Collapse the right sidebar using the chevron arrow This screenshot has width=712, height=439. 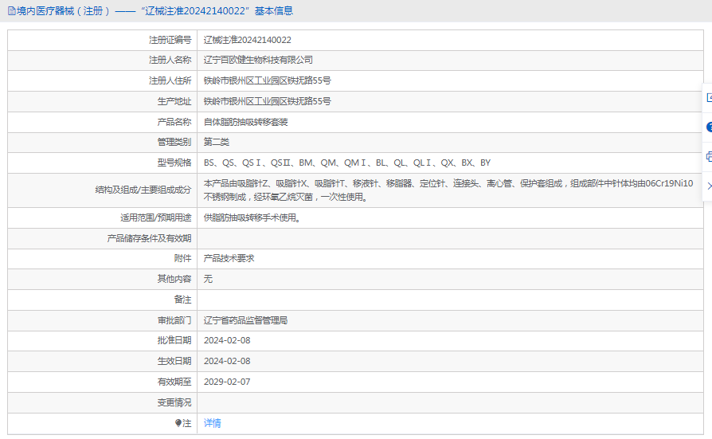coord(710,186)
